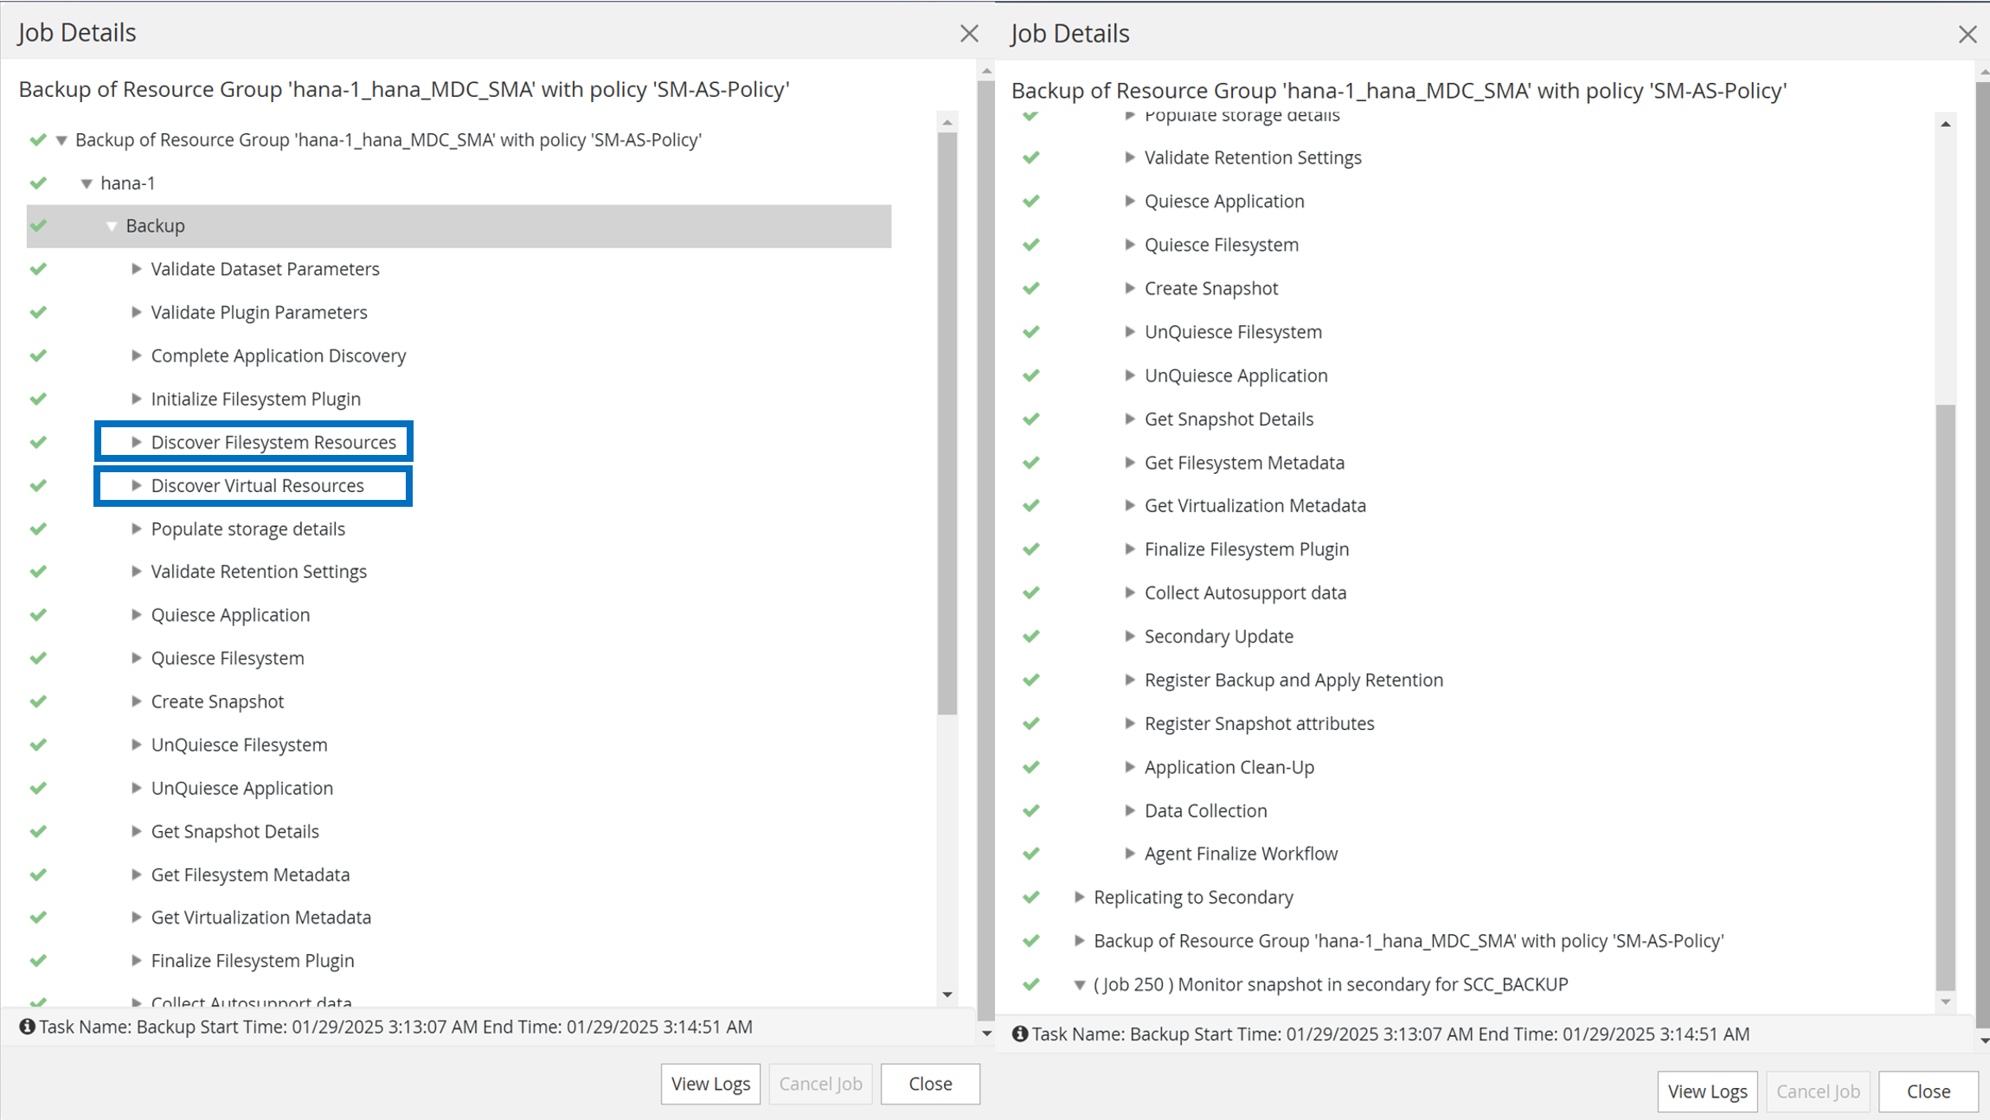Click Close button in the right dialog
Screen dimensions: 1990x1120
pyautogui.click(x=1928, y=1091)
